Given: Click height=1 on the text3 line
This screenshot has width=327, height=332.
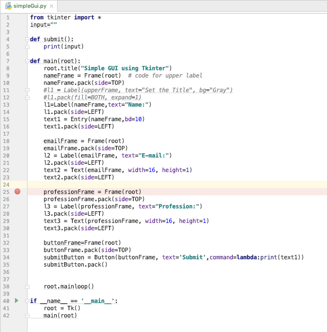Looking at the screenshot, I should click(x=193, y=221).
